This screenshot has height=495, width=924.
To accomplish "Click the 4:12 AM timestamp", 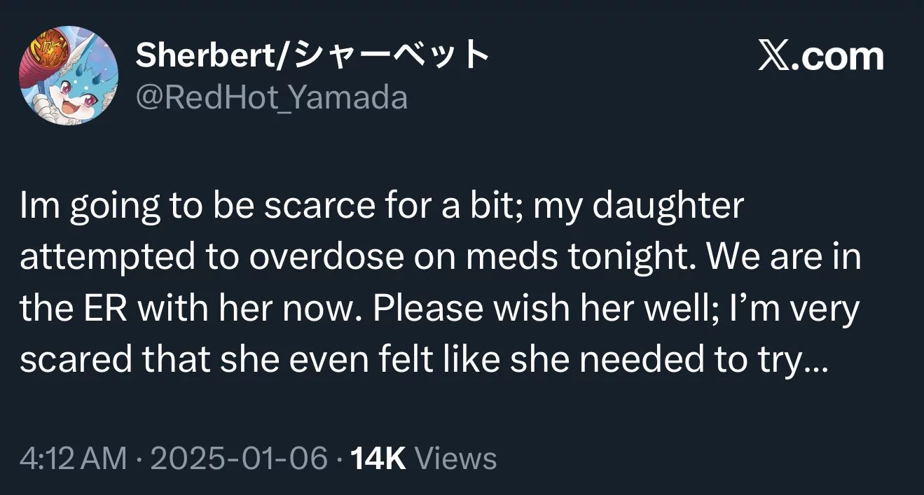I will [x=74, y=459].
